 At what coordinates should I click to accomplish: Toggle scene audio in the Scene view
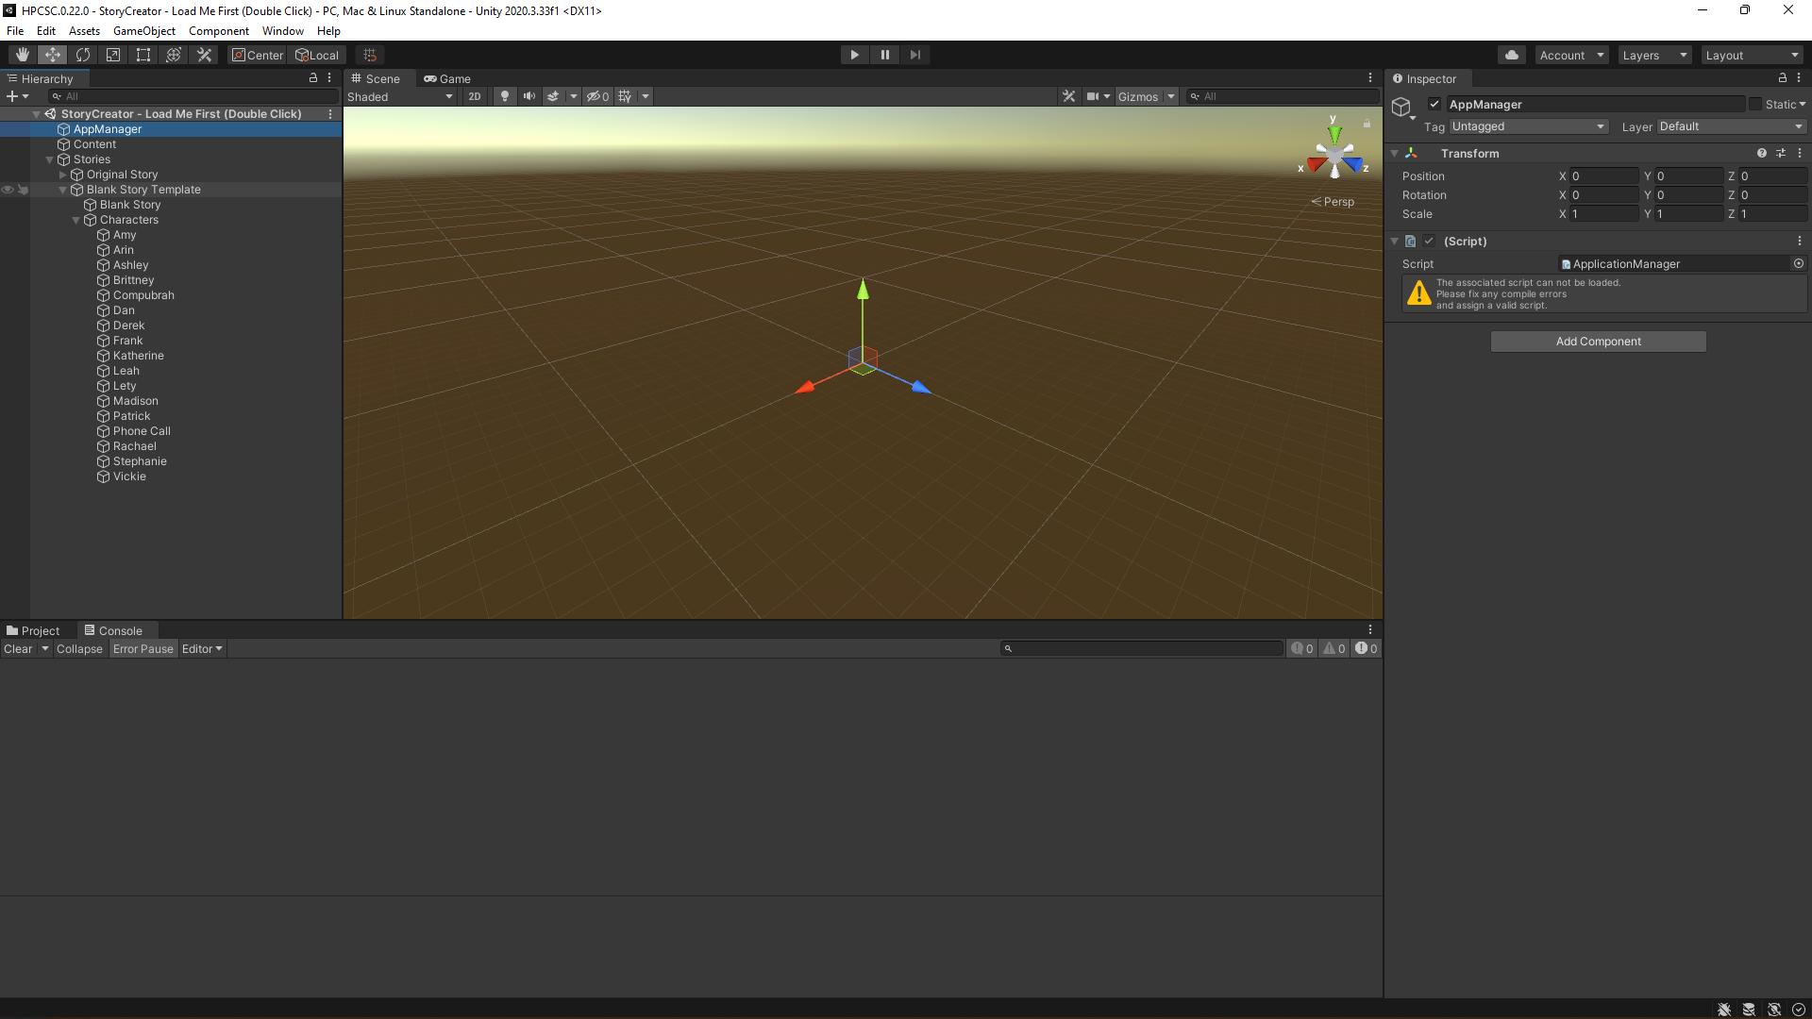(528, 95)
